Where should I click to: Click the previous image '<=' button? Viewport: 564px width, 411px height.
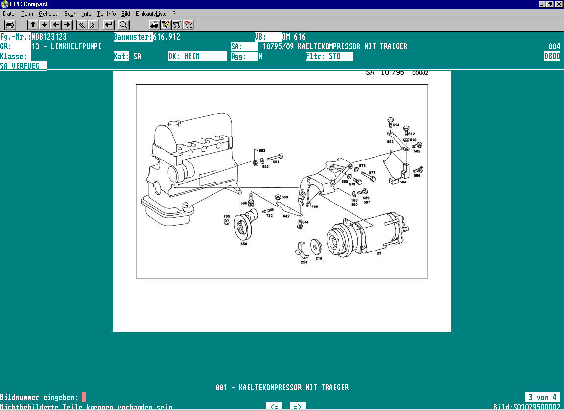tap(276, 406)
